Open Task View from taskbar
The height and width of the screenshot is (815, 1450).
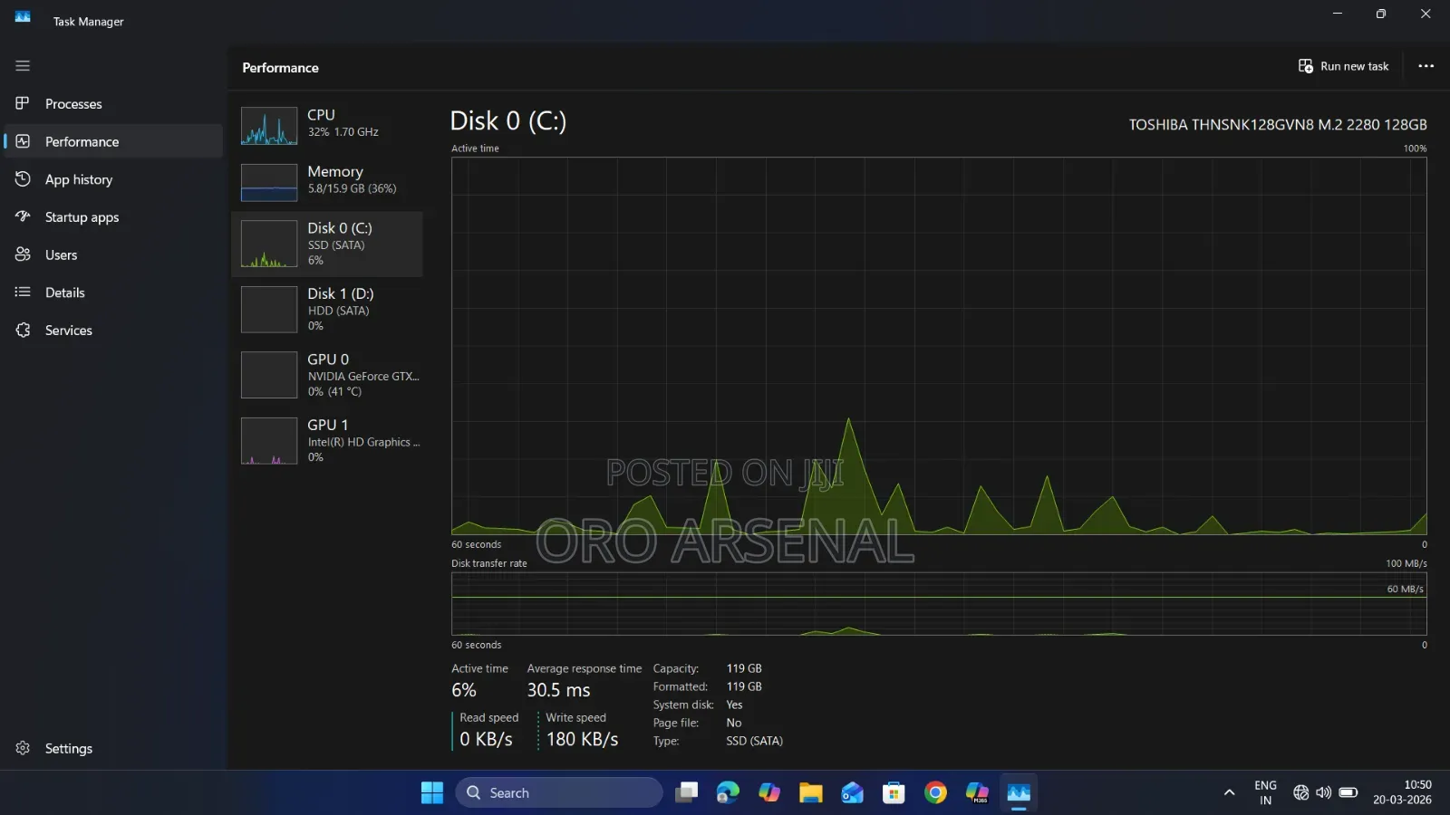point(687,792)
